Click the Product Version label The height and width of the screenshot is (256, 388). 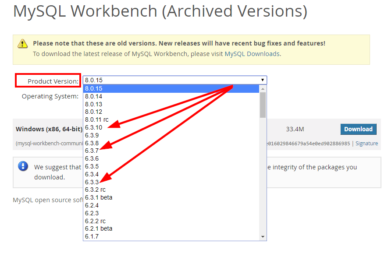[53, 81]
